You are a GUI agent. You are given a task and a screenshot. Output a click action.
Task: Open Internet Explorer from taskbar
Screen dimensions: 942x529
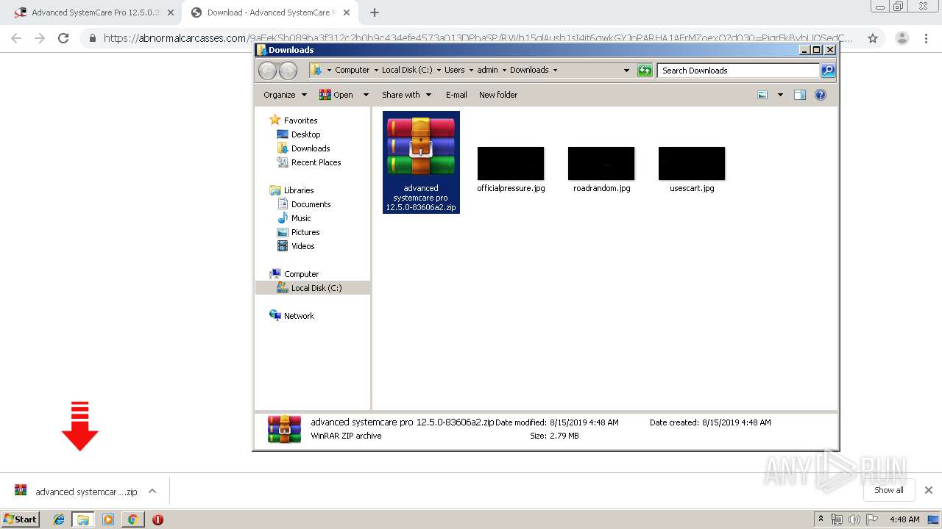[x=59, y=519]
